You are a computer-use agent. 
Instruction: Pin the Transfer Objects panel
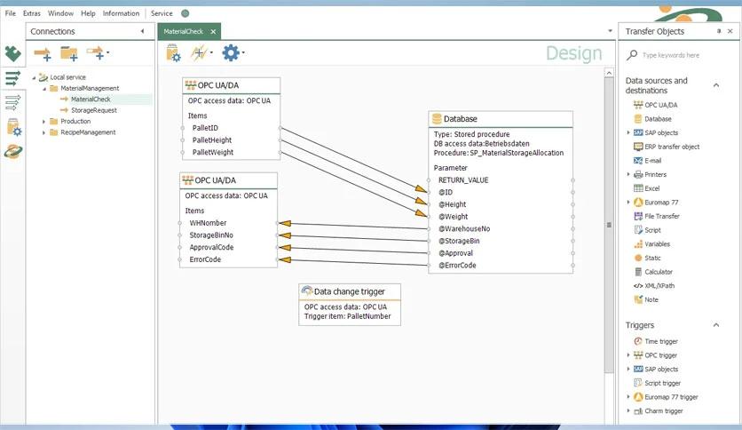[719, 31]
